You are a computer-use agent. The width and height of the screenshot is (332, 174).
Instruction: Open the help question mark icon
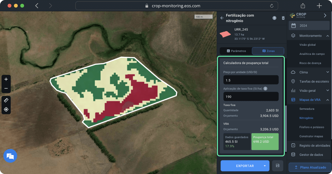274,18
